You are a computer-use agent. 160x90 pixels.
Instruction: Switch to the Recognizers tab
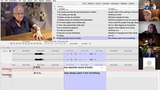(115, 3)
